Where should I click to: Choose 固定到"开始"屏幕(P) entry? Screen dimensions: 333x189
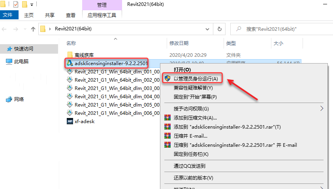click(x=195, y=97)
